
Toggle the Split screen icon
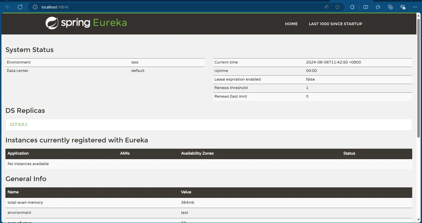point(366,7)
